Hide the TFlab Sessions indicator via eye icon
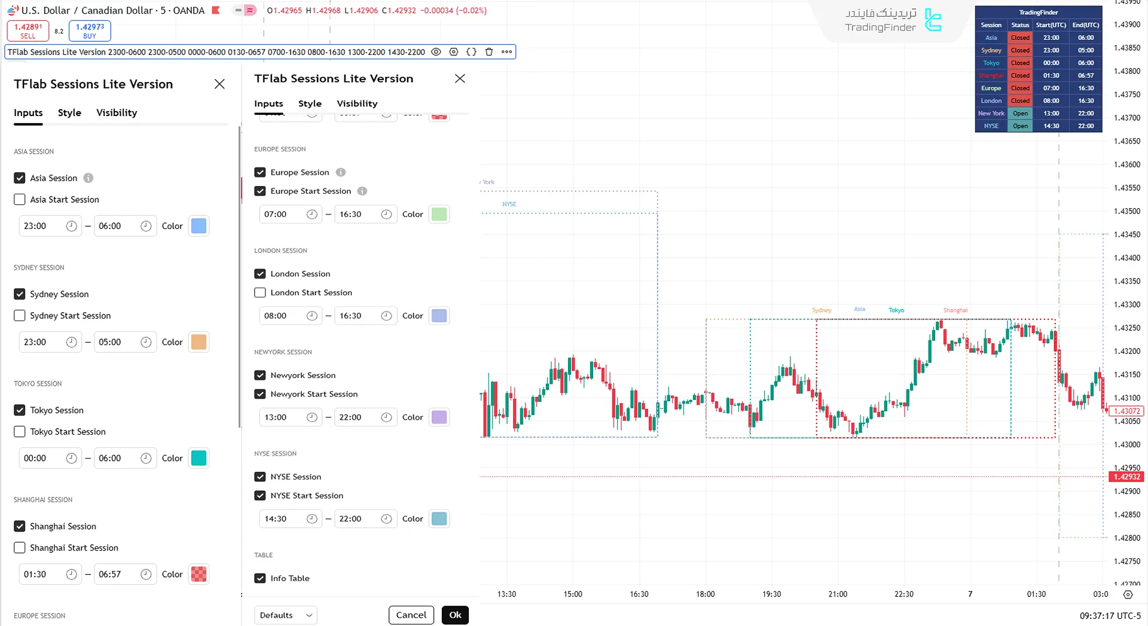1148x626 pixels. click(436, 52)
